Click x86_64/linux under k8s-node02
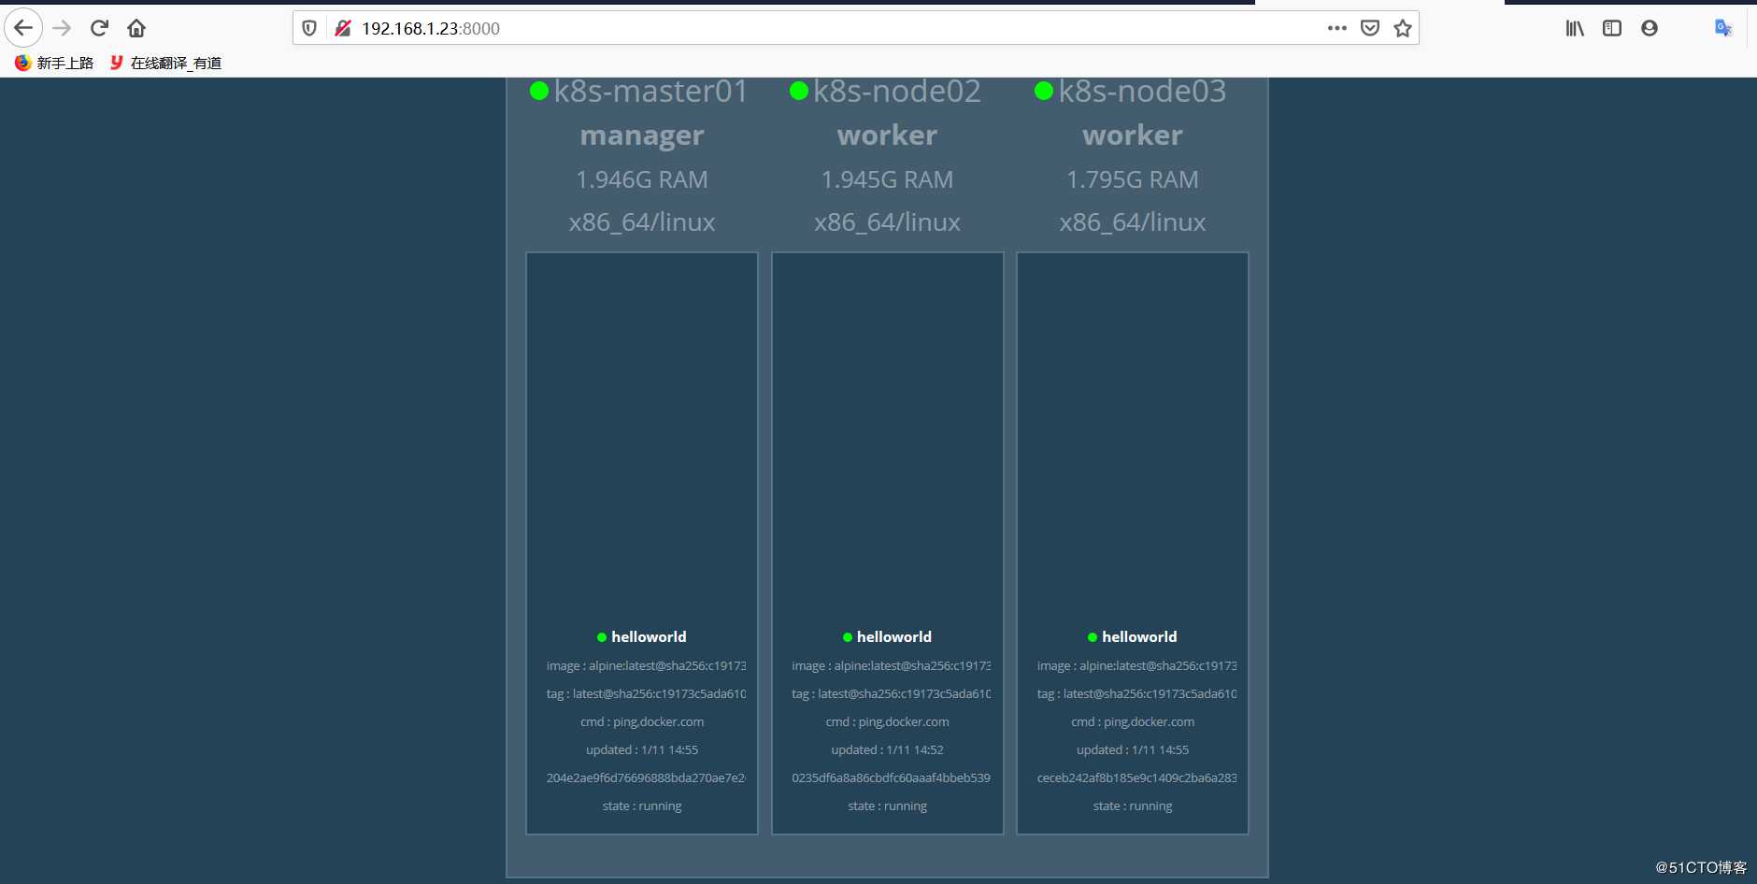This screenshot has height=884, width=1757. click(888, 222)
